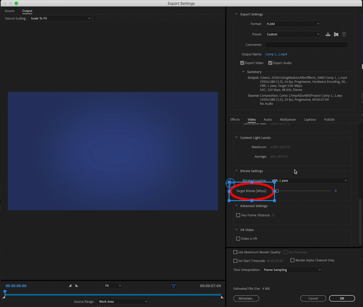
Task: Click the Import Preset folder icon
Action: 336,34
